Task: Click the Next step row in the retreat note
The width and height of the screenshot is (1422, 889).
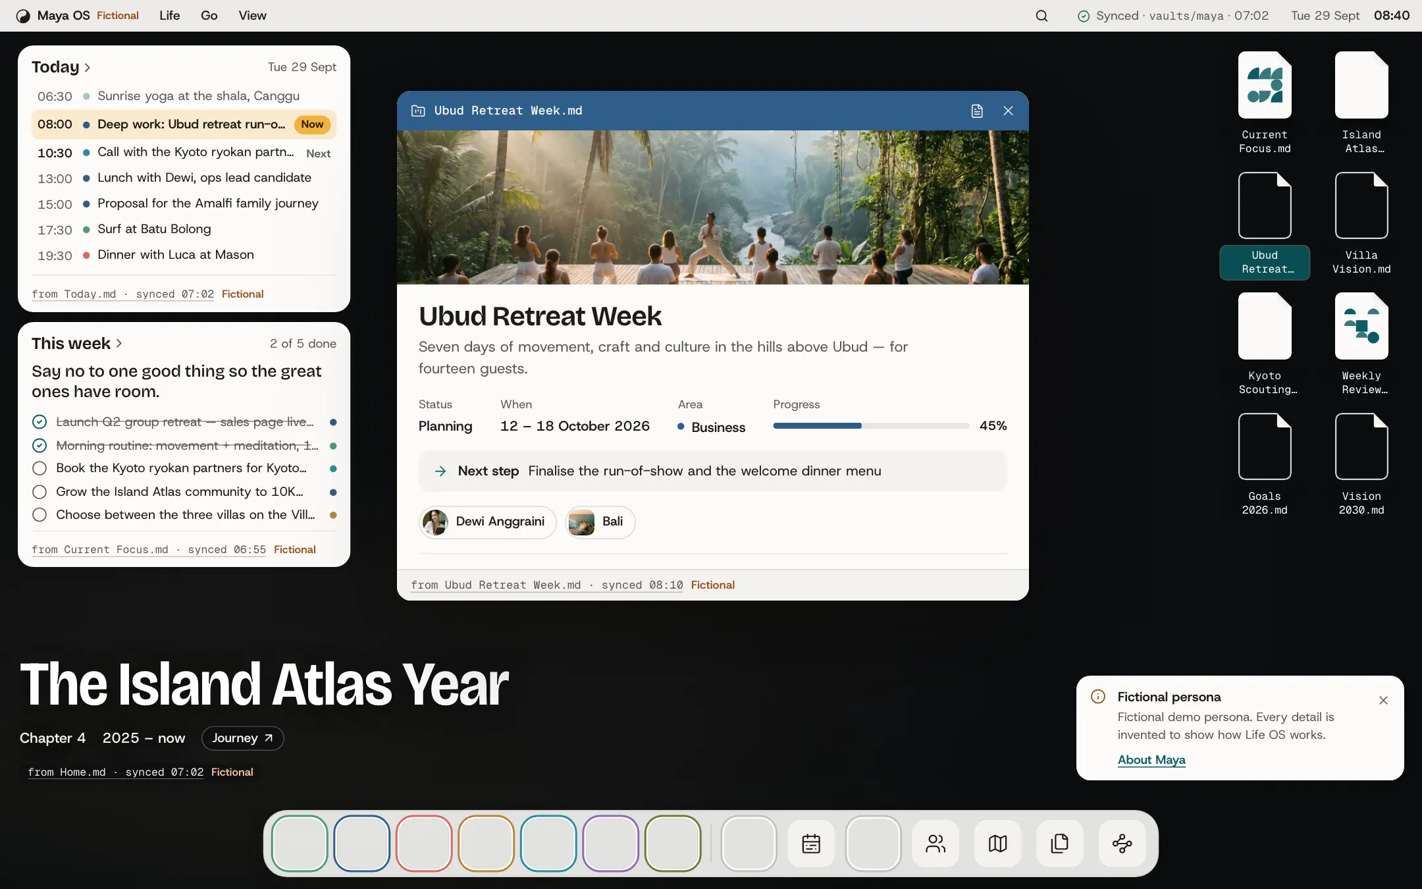Action: (712, 471)
